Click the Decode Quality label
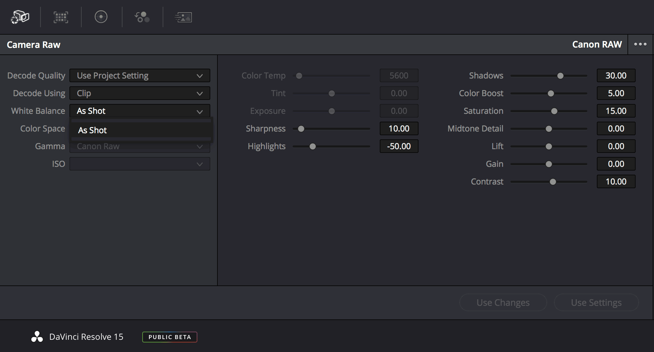The height and width of the screenshot is (352, 654). point(36,75)
